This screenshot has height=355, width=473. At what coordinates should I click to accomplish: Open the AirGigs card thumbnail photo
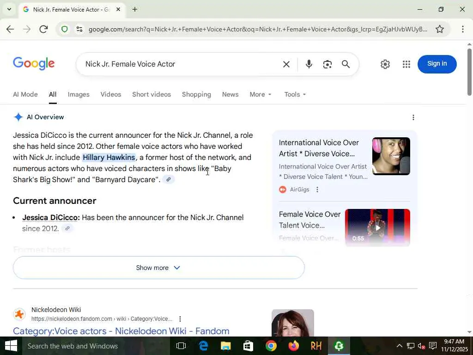click(391, 156)
